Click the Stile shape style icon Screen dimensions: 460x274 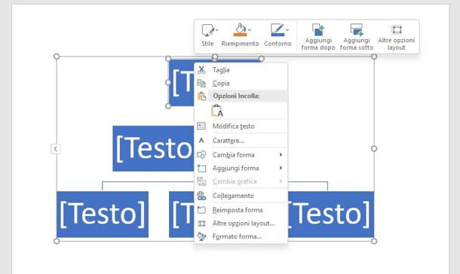(207, 30)
